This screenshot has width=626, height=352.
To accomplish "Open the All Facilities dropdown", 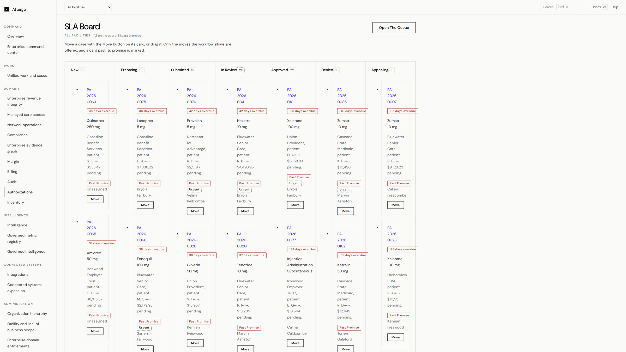I will point(88,7).
